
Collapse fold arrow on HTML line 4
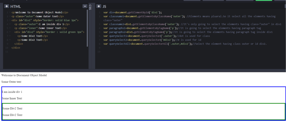coord(9,24)
